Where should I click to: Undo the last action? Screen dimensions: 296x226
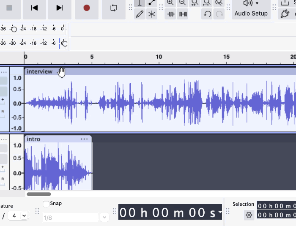point(207,14)
